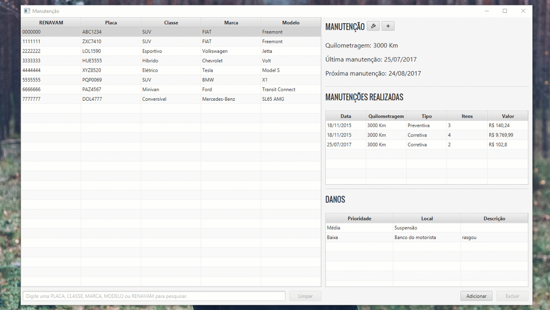Select maintenance row dated 25/07/2017
Screen dimensions: 550x310
[x=427, y=145]
